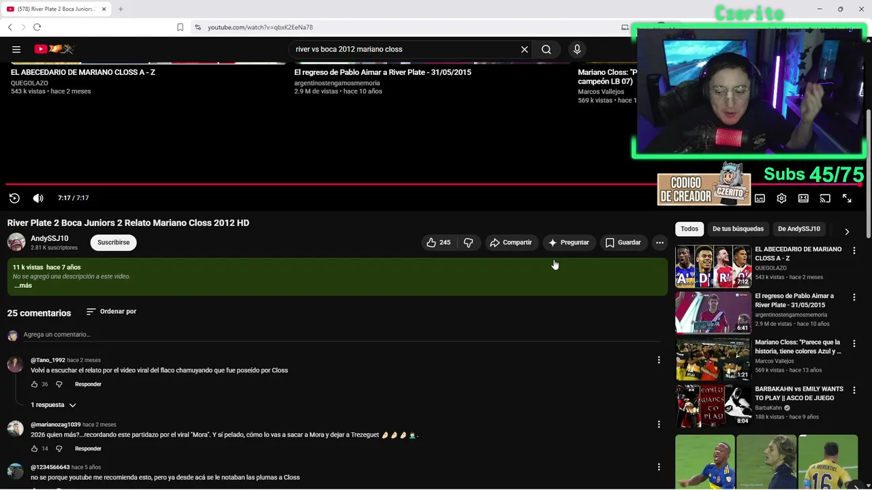Open @marianozag1039 username link
872x490 pixels.
[55, 425]
